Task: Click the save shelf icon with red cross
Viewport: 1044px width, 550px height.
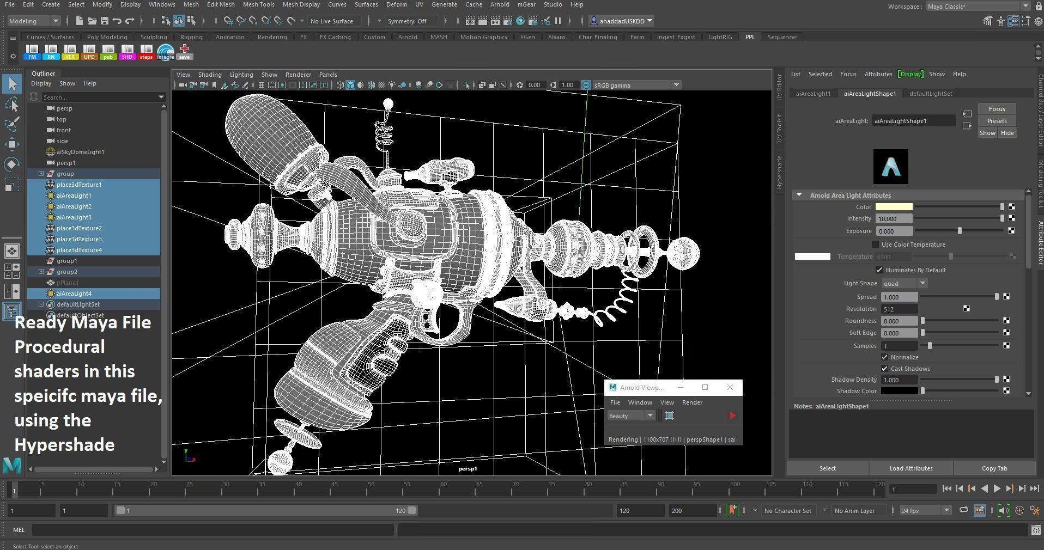Action: (x=184, y=52)
